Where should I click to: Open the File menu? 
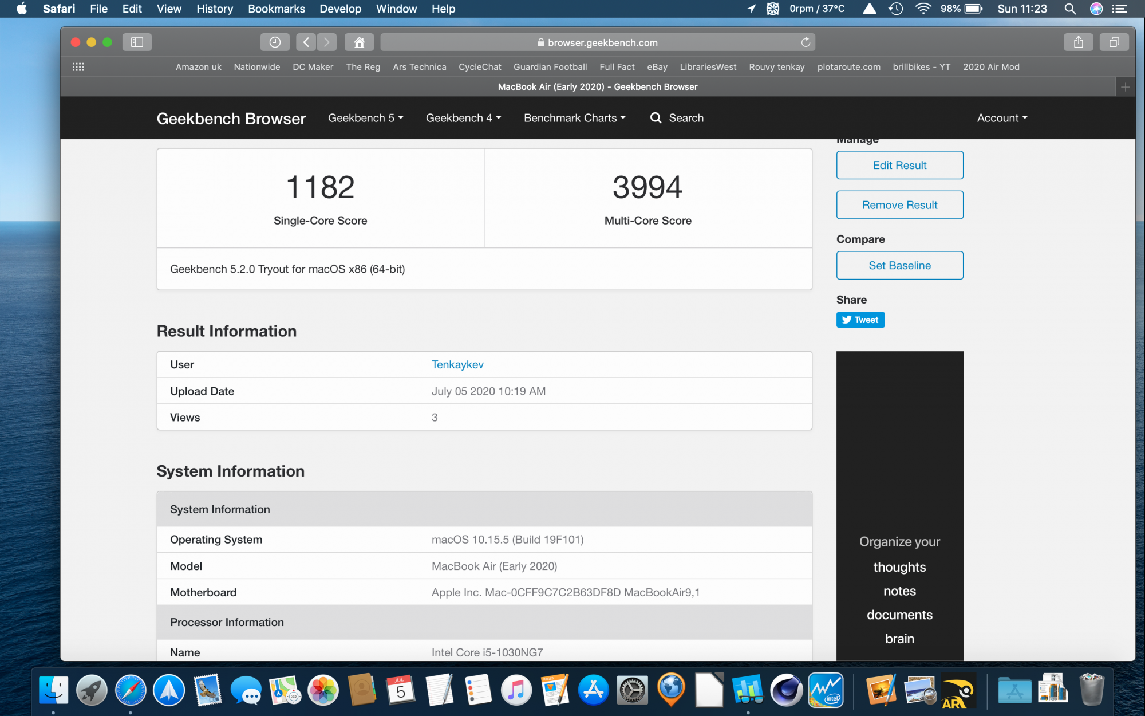98,9
